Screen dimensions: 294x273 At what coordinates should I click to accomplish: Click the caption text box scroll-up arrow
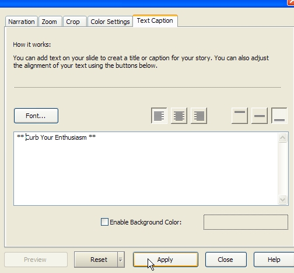[282, 138]
